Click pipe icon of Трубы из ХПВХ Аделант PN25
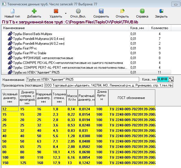This screenshot has height=168, width=181. click(x=10, y=72)
